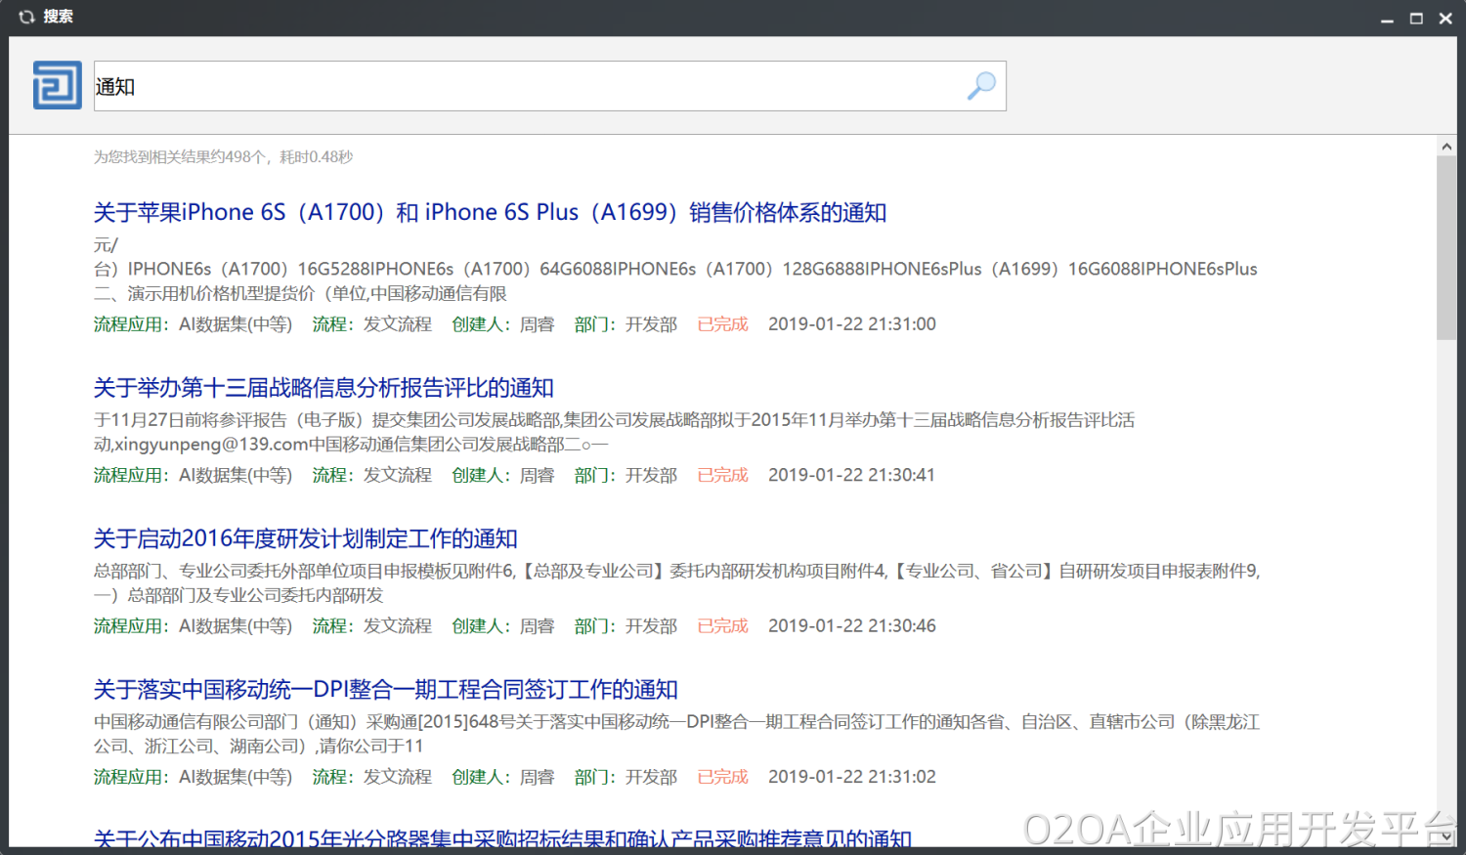Click 流程应用 label under the 战略信息分析报告 result
1466x855 pixels.
[131, 476]
